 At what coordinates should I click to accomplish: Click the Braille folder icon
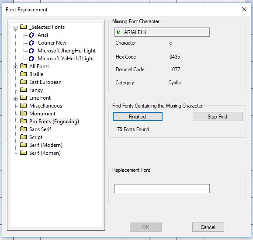[24, 74]
